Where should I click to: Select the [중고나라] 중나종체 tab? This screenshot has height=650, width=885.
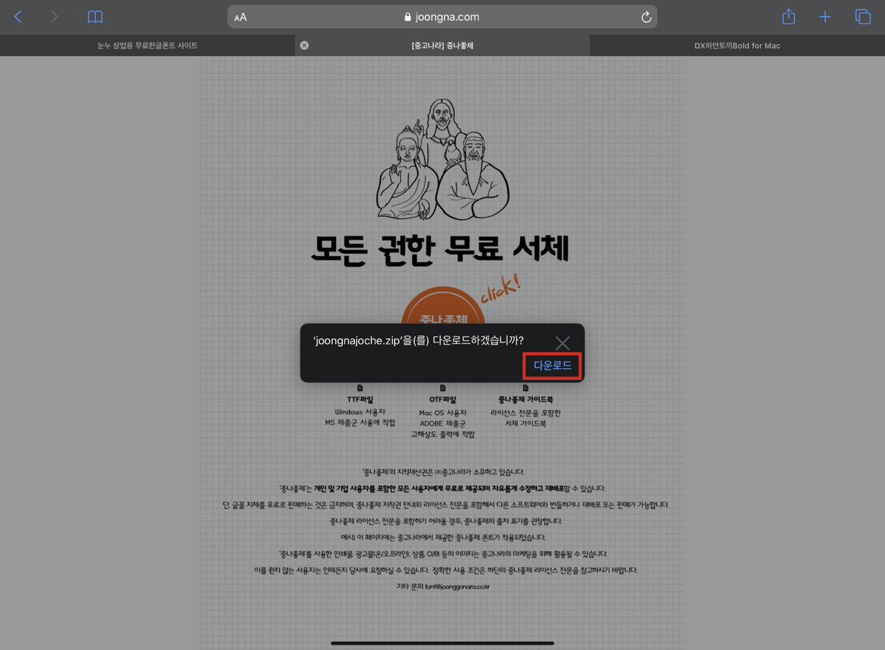pos(442,46)
